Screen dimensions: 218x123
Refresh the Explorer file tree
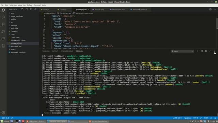(31, 9)
